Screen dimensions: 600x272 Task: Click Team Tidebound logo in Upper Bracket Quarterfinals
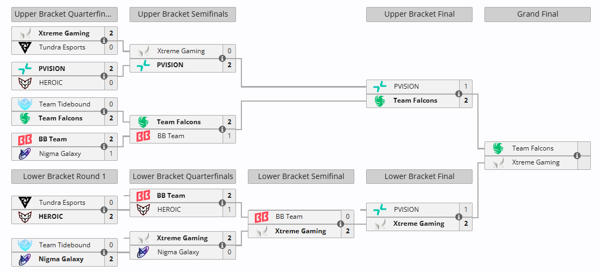click(25, 104)
